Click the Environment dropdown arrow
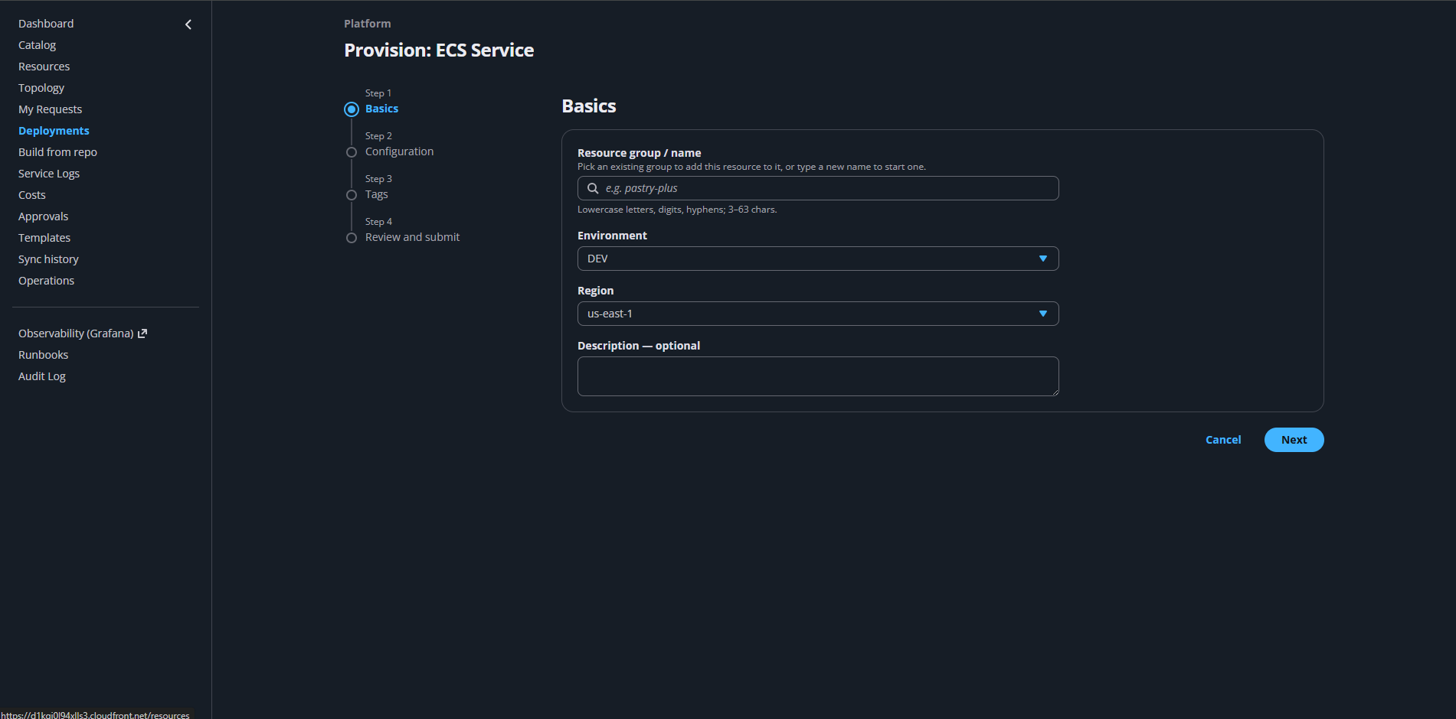This screenshot has width=1456, height=719. pyautogui.click(x=1042, y=259)
